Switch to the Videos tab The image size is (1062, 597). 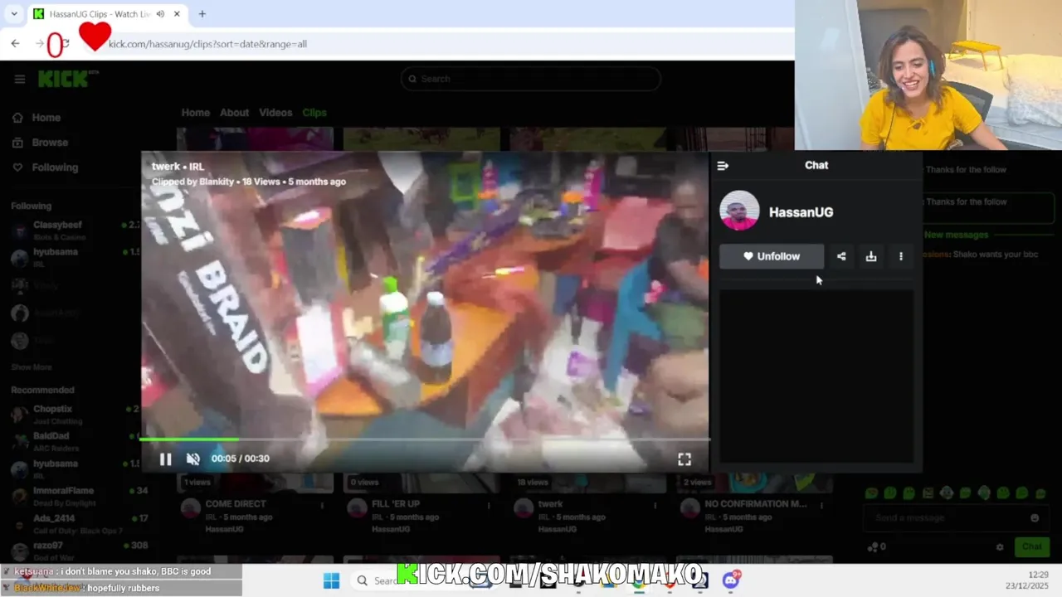275,113
